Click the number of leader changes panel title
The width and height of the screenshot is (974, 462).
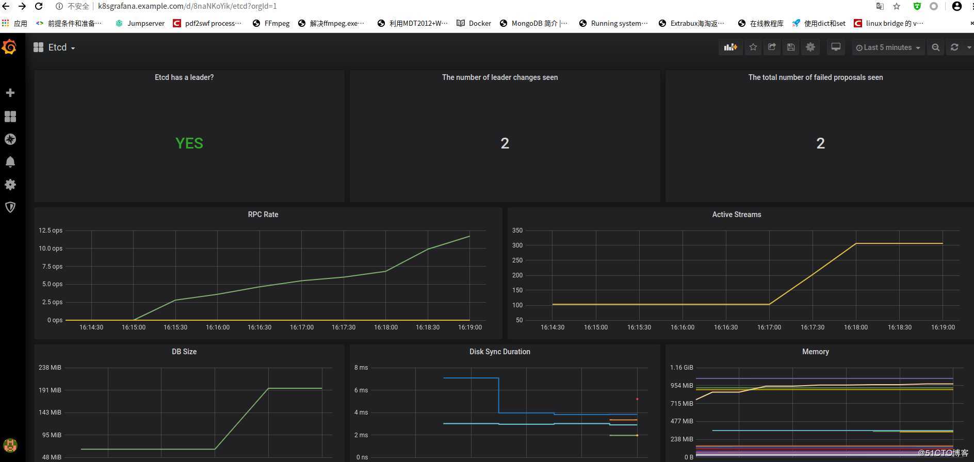pos(500,77)
